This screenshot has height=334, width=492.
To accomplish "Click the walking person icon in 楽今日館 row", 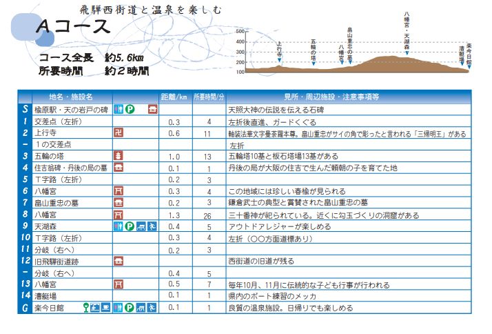I will click(x=152, y=307).
